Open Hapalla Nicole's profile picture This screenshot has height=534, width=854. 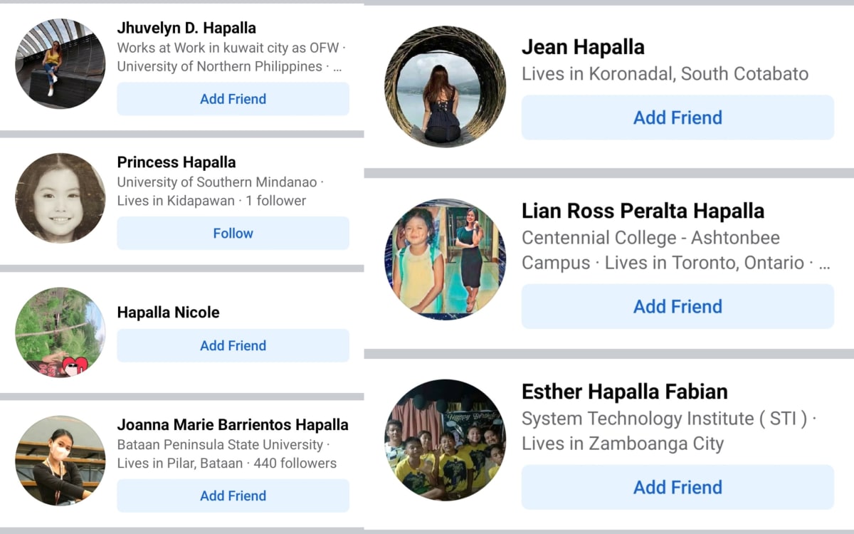(x=60, y=333)
